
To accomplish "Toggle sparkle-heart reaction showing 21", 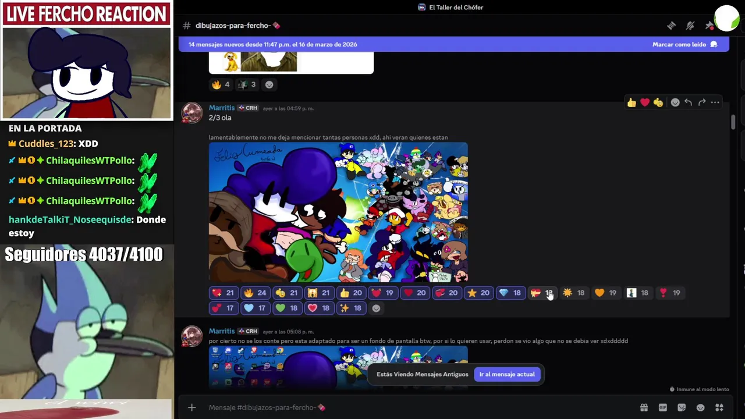I will click(x=223, y=293).
